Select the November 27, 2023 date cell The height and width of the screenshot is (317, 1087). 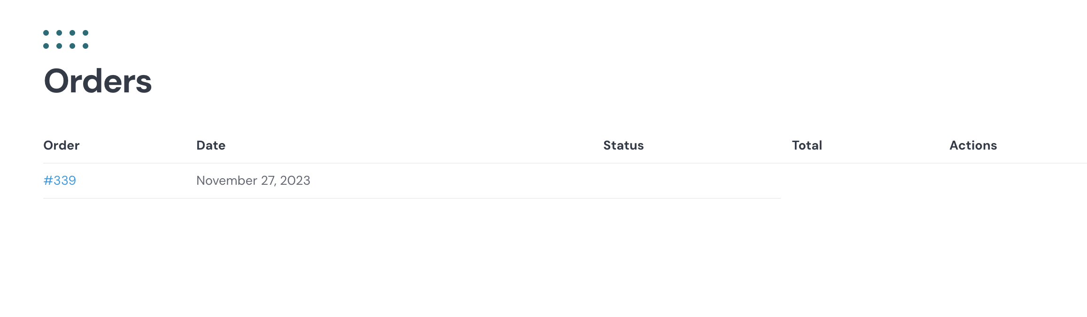tap(253, 181)
